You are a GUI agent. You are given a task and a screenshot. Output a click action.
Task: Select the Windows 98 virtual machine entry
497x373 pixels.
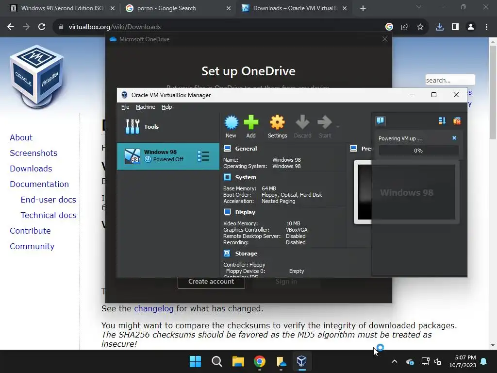pos(168,156)
